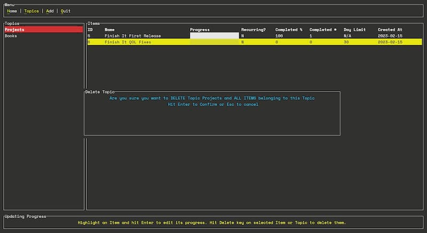Click the Delete Topic dialog title
Screen dimensions: 427x233
coord(100,92)
